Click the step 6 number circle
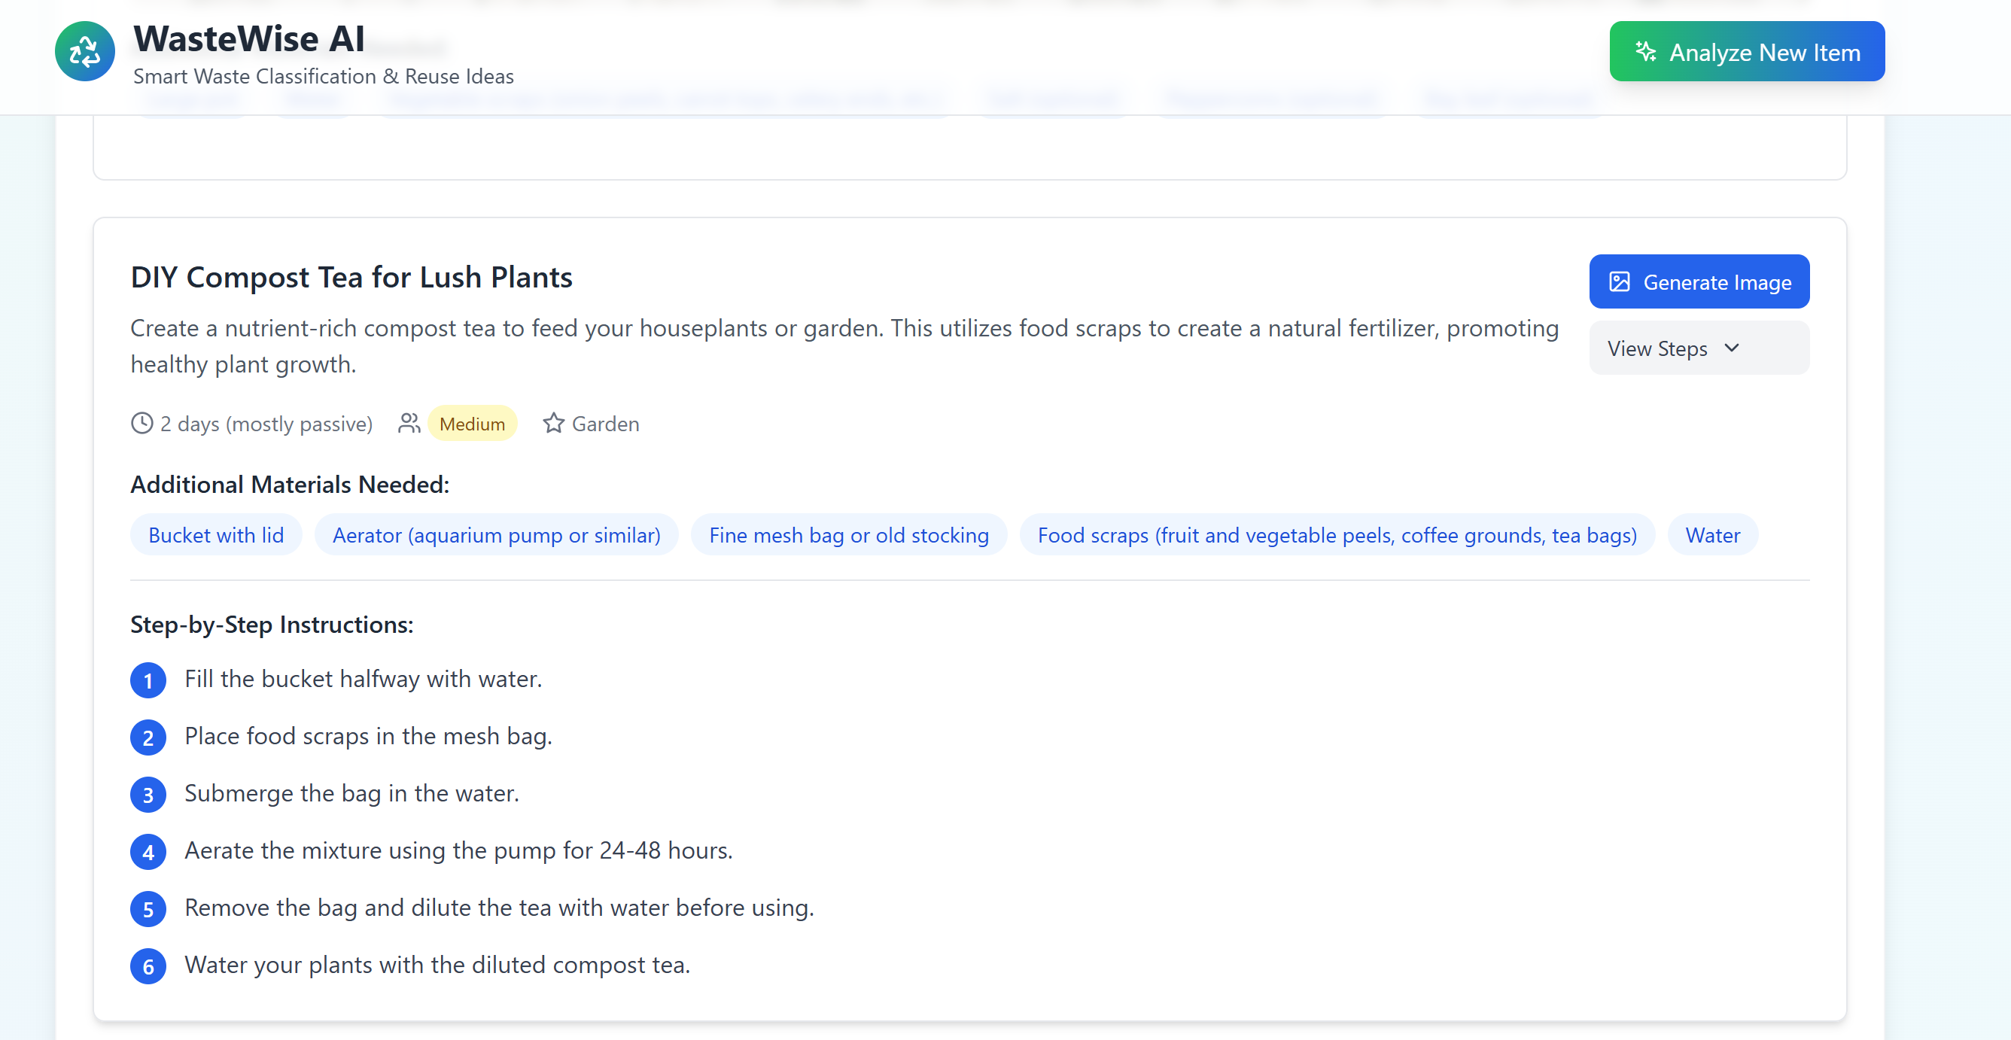This screenshot has width=2011, height=1040. pos(148,965)
